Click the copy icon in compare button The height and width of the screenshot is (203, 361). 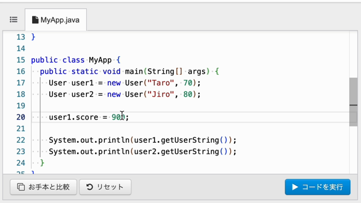coord(21,187)
